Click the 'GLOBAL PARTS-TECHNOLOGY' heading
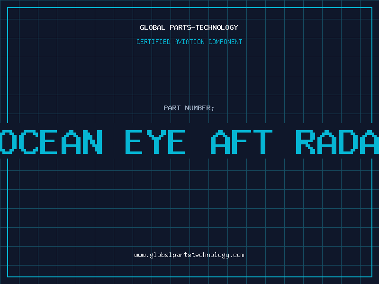Image resolution: width=379 pixels, height=284 pixels. [189, 27]
